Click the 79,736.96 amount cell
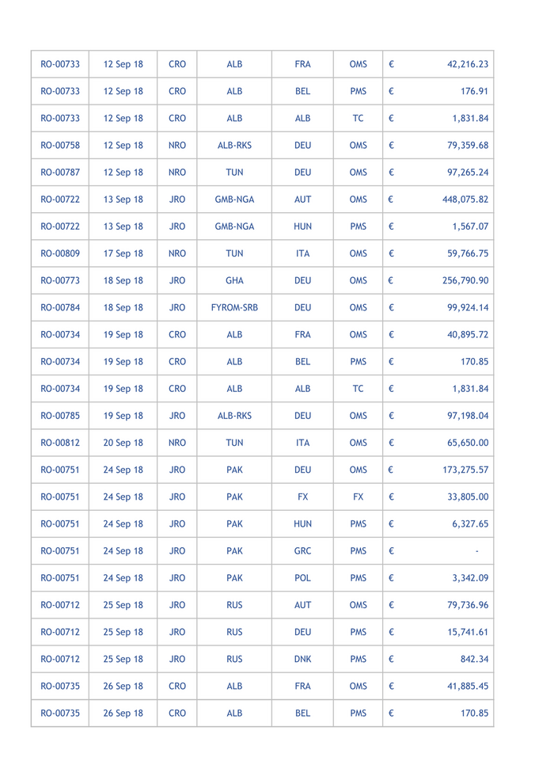Viewport: 554px width, 784px height. (468, 605)
